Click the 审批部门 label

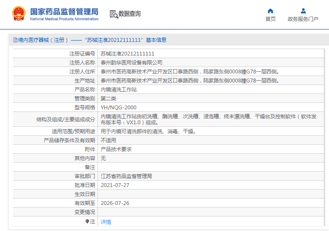point(85,176)
